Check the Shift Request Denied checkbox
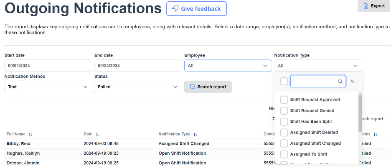The height and width of the screenshot is (168, 391). [x=284, y=111]
